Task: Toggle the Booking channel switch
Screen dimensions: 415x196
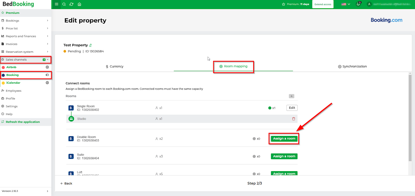Action: click(x=47, y=75)
